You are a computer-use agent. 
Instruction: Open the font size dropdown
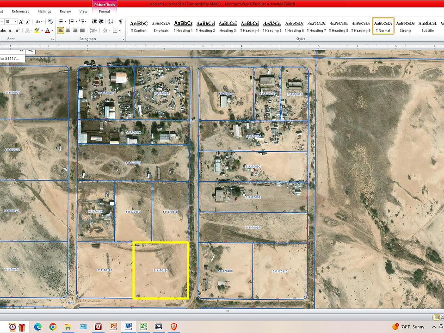click(x=15, y=21)
